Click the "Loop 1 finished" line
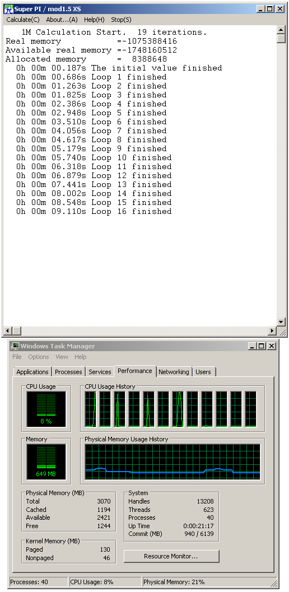289x592 pixels. pos(91,77)
